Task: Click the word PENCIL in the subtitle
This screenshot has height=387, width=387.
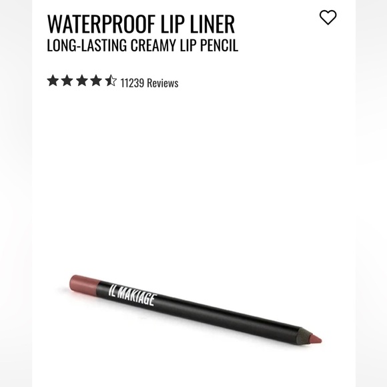Action: click(219, 45)
